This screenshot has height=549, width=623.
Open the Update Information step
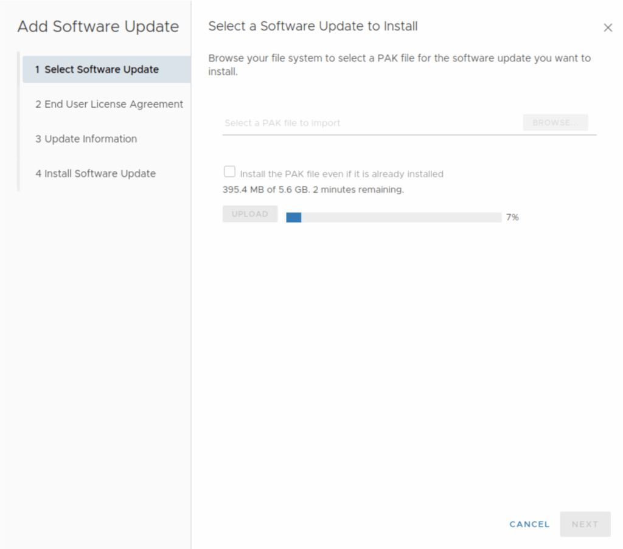86,139
